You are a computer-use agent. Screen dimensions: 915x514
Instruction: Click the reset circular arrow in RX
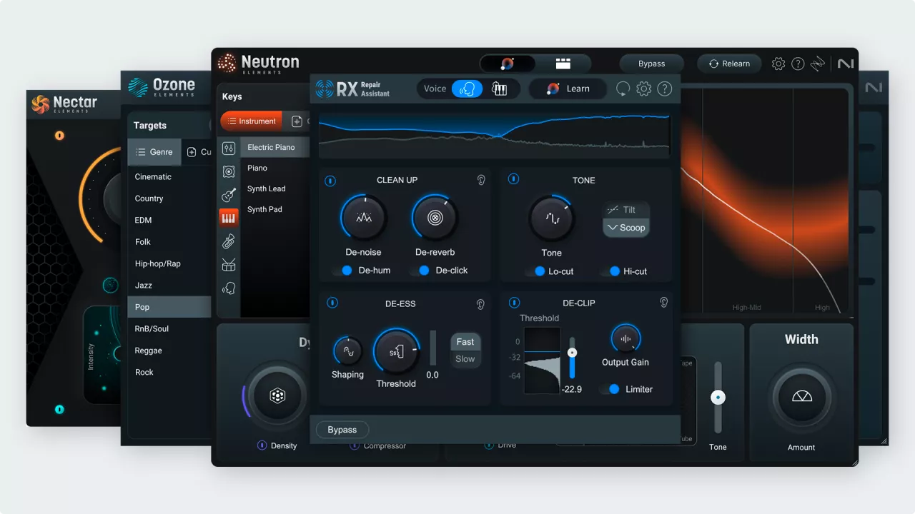coord(623,89)
